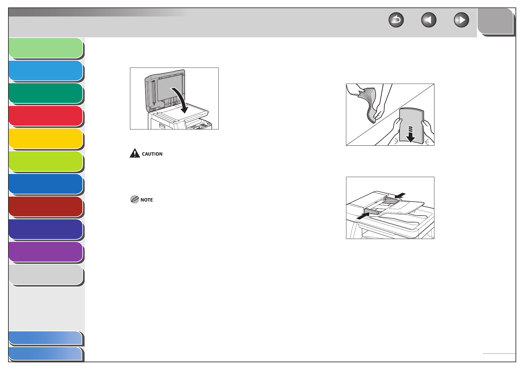Go to previous page with left arrow
Image resolution: width=523 pixels, height=370 pixels.
pyautogui.click(x=429, y=20)
